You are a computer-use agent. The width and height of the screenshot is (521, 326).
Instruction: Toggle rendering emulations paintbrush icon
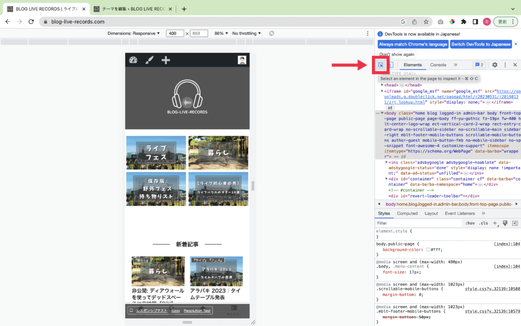[x=505, y=223]
